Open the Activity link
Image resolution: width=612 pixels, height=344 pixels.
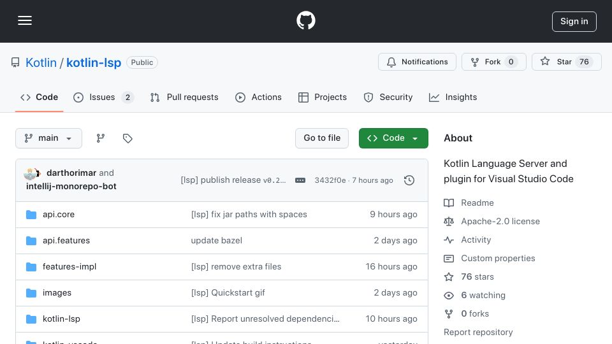(x=476, y=240)
